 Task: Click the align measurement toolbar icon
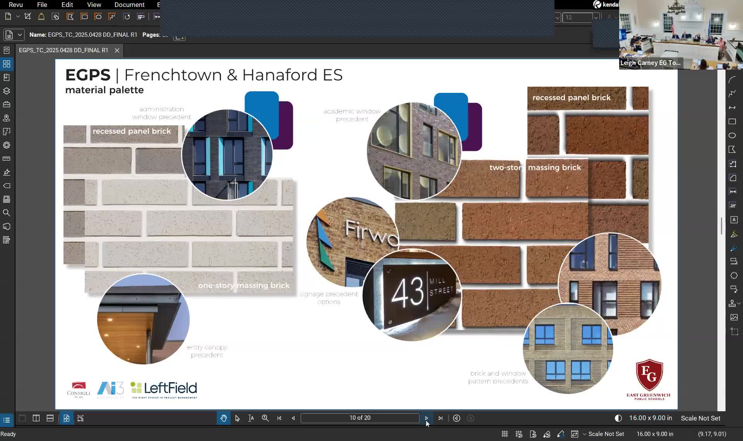141,17
